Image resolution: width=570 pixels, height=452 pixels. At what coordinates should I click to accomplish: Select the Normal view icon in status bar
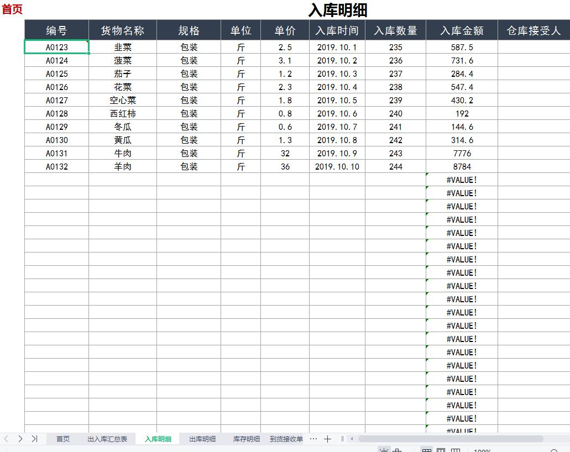click(x=427, y=450)
